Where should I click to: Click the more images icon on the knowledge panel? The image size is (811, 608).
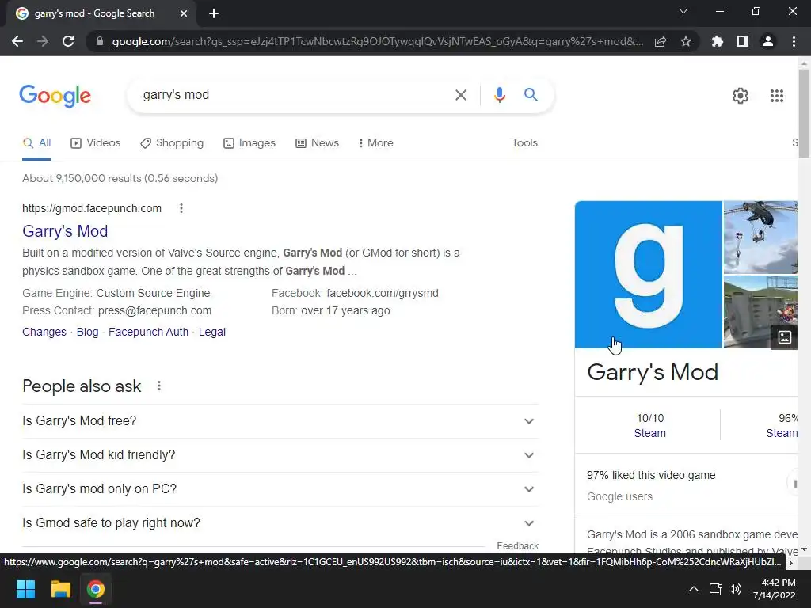[785, 337]
